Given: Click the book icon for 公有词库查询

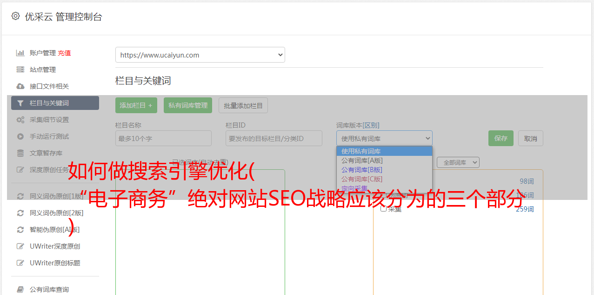Looking at the screenshot, I should 20,289.
